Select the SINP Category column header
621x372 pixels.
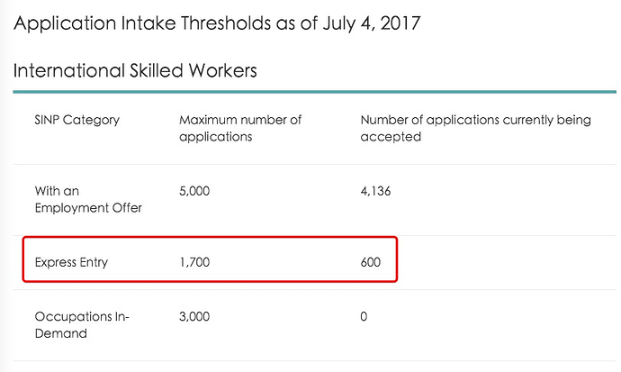point(76,120)
